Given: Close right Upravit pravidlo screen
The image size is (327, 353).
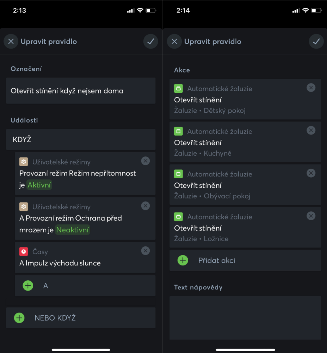Looking at the screenshot, I should pos(174,42).
